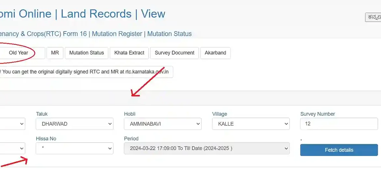Go to Survey Document
Screen dimensions: 381x169
(175, 53)
